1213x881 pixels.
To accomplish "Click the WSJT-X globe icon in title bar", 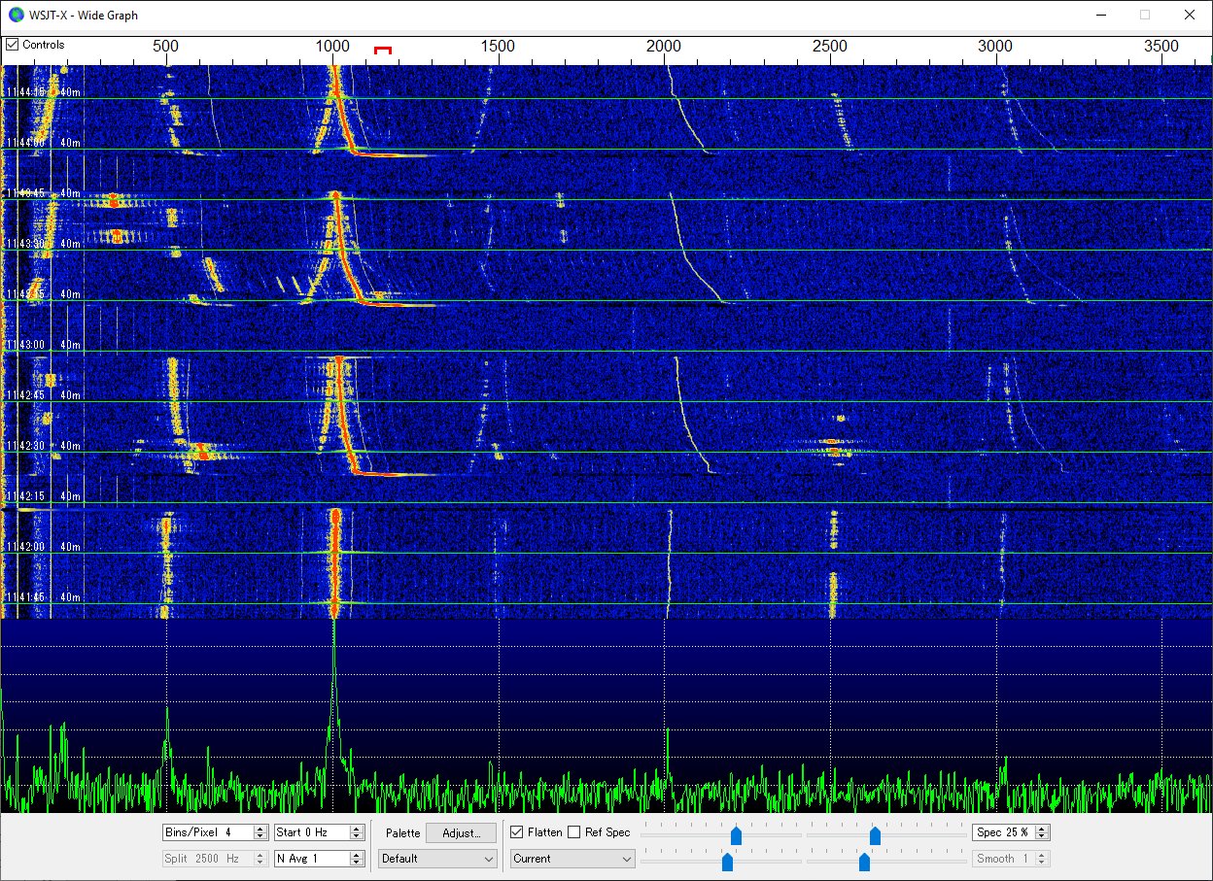I will coord(17,15).
